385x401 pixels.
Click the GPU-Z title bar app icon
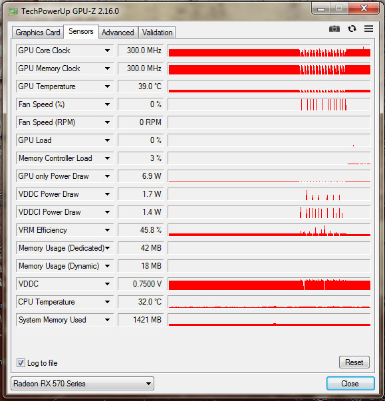[x=13, y=11]
